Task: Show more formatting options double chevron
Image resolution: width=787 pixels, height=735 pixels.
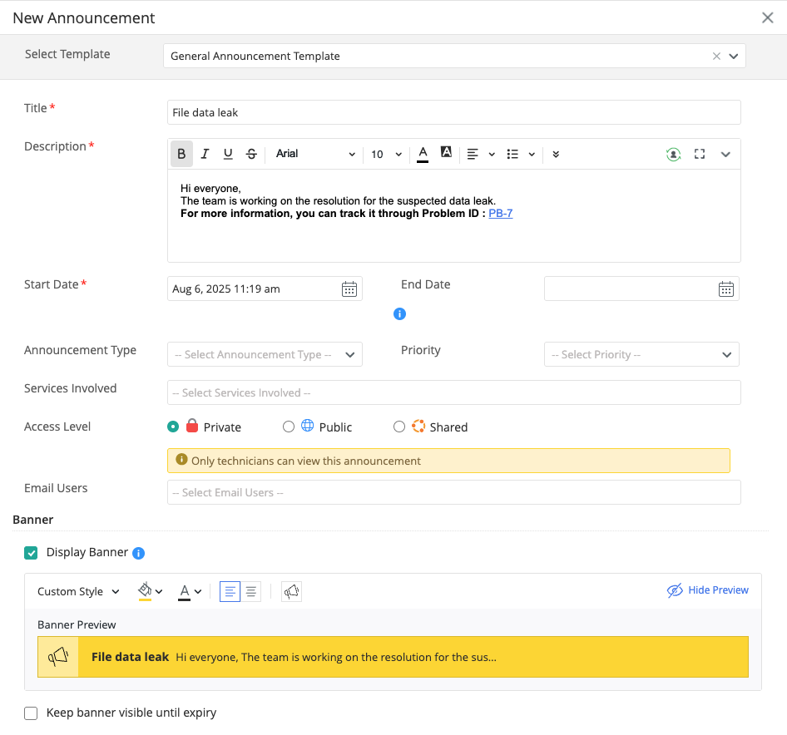Action: 556,154
